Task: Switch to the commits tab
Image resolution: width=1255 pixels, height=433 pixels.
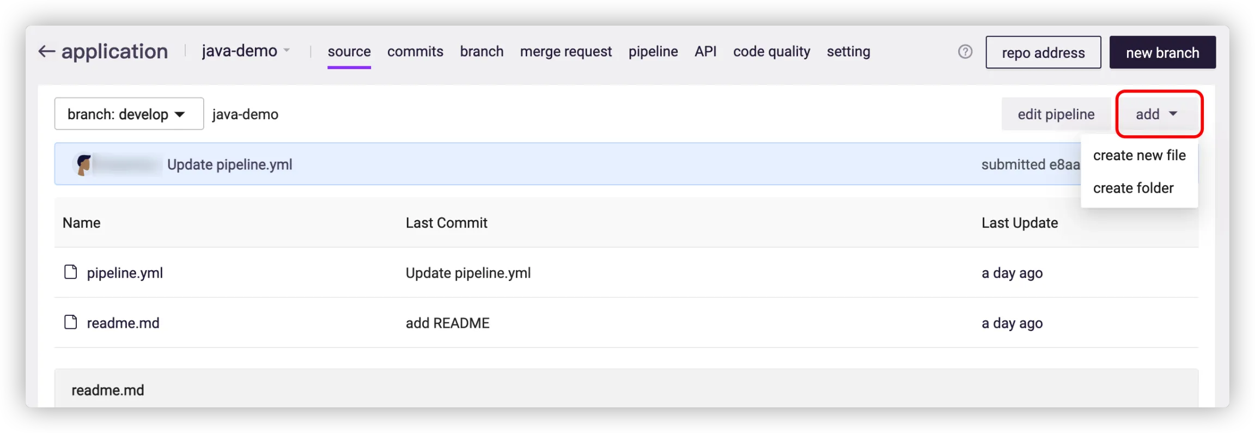Action: tap(415, 52)
